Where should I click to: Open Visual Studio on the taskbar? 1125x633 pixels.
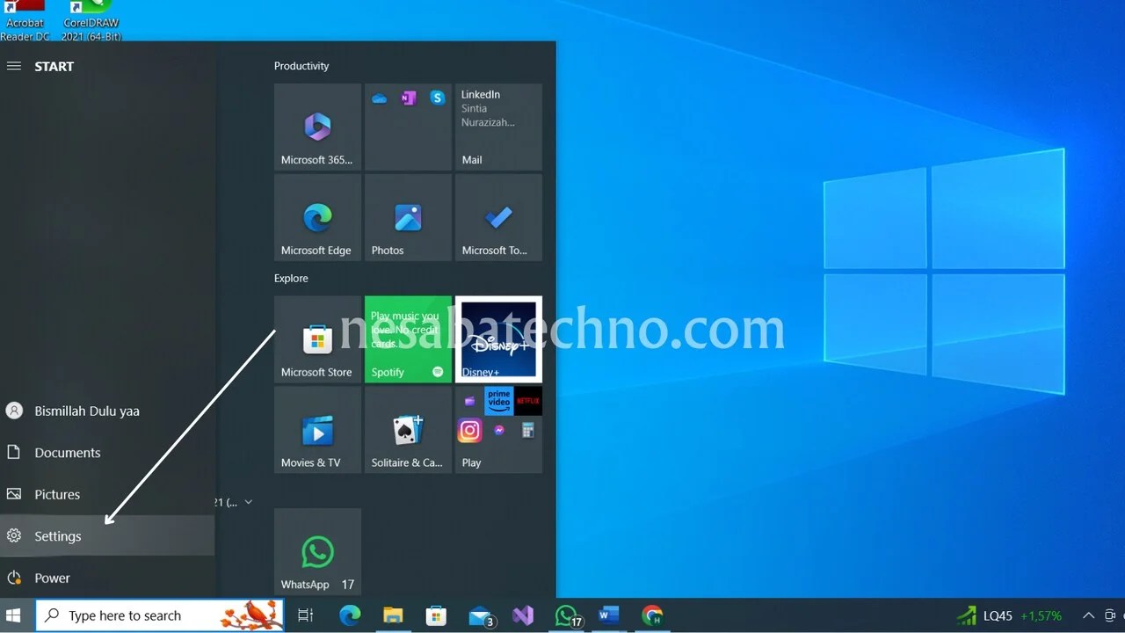point(523,615)
